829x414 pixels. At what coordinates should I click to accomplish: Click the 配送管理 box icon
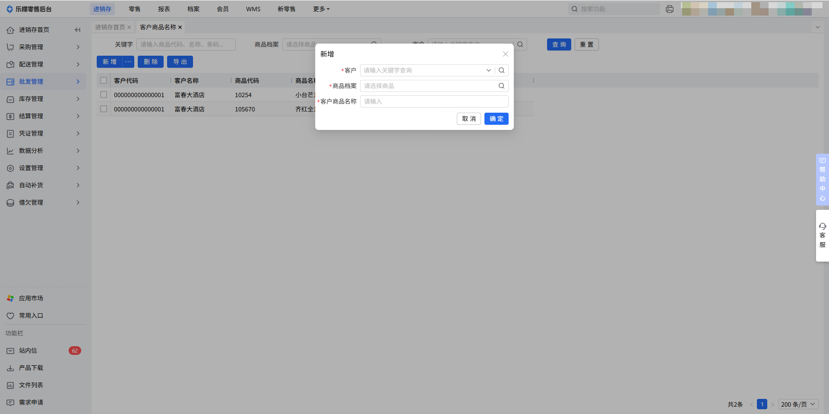click(10, 64)
